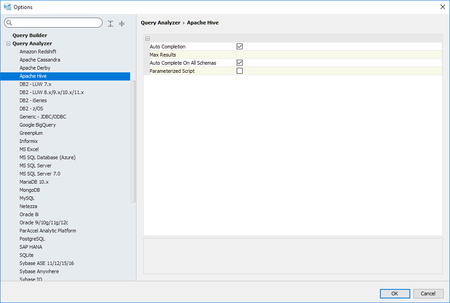Toggle the Auto Completion checkbox

[x=240, y=47]
